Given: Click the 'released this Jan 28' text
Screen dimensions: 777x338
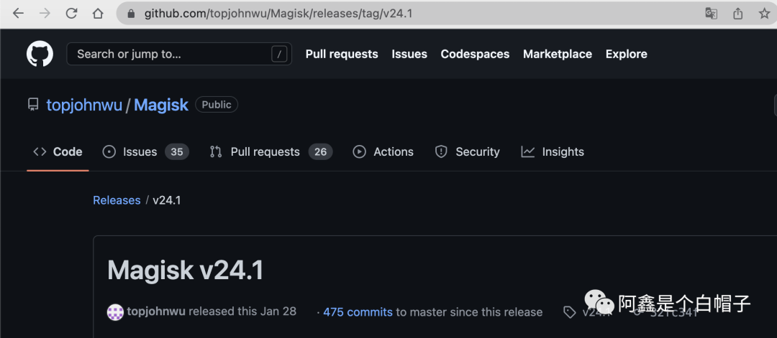Looking at the screenshot, I should [x=243, y=311].
